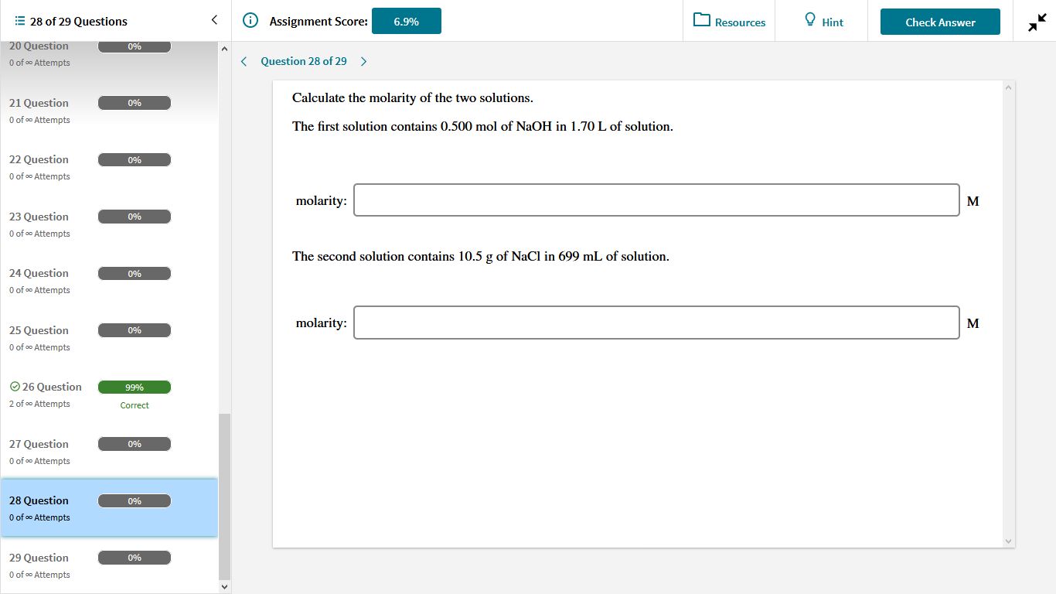This screenshot has height=594, width=1056.
Task: Click the NaCl molarity input field
Action: coord(656,323)
